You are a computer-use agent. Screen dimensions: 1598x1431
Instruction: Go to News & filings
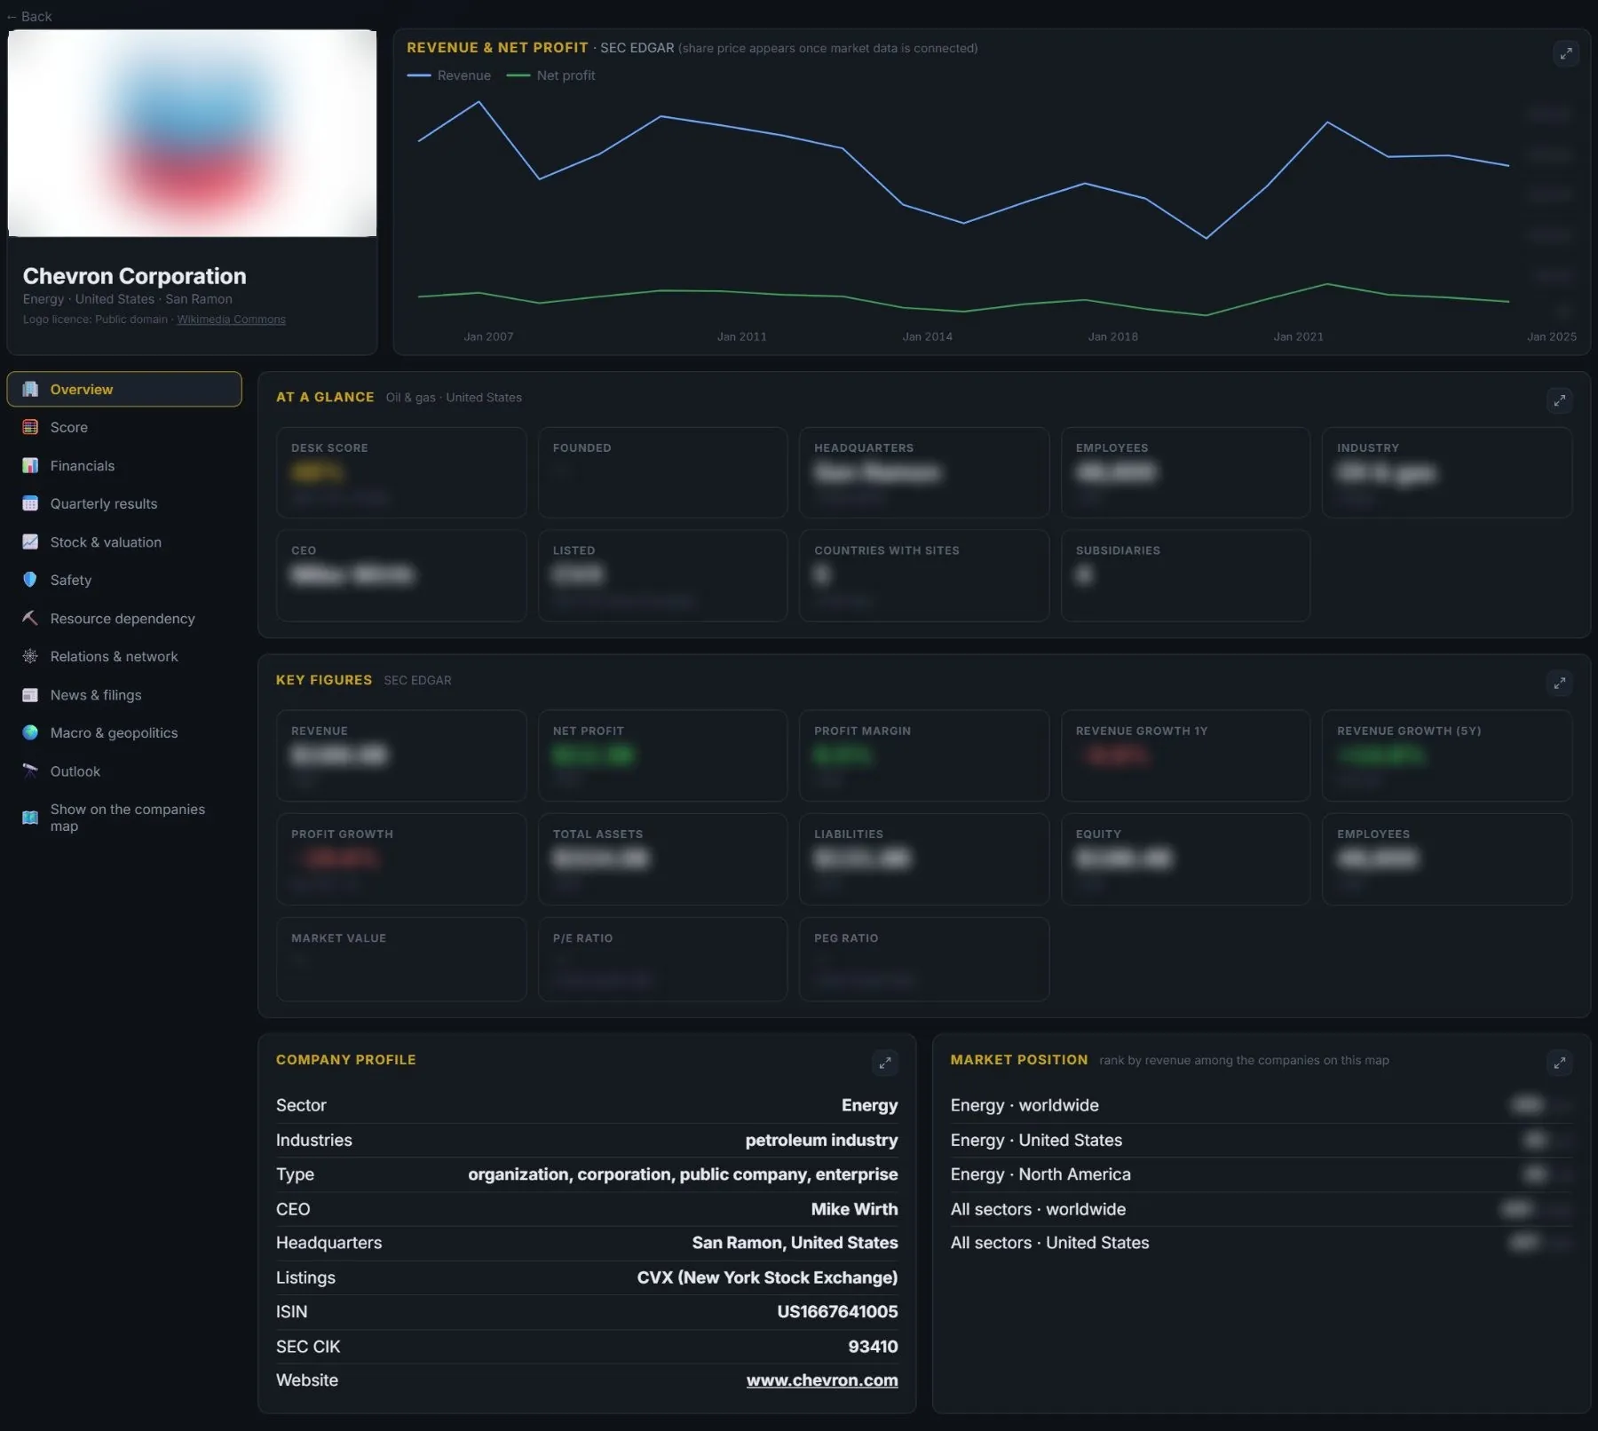click(x=124, y=695)
